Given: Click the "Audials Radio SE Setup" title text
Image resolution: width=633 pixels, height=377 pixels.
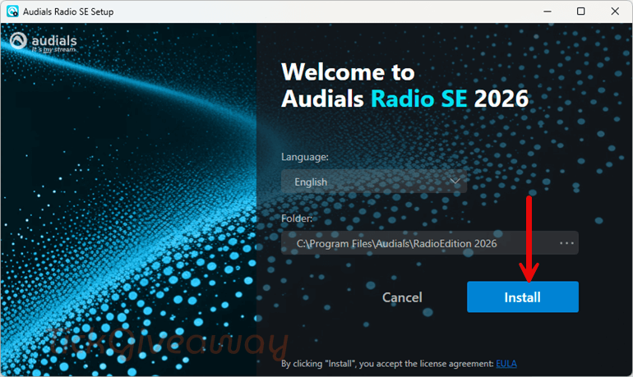Looking at the screenshot, I should [x=68, y=11].
